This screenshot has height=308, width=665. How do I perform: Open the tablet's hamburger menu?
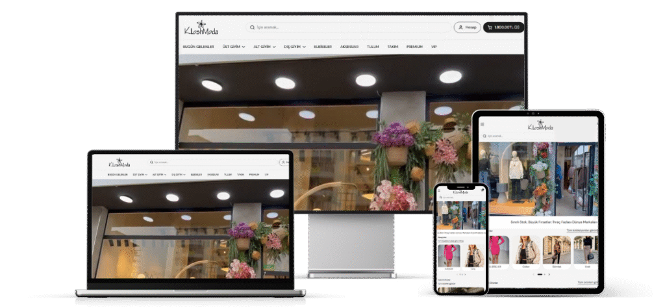(482, 124)
